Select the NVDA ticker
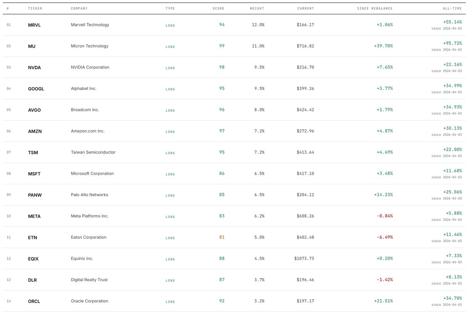 34,67
